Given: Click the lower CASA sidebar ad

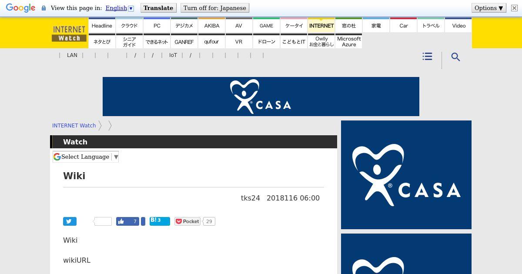Looking at the screenshot, I should 406,254.
